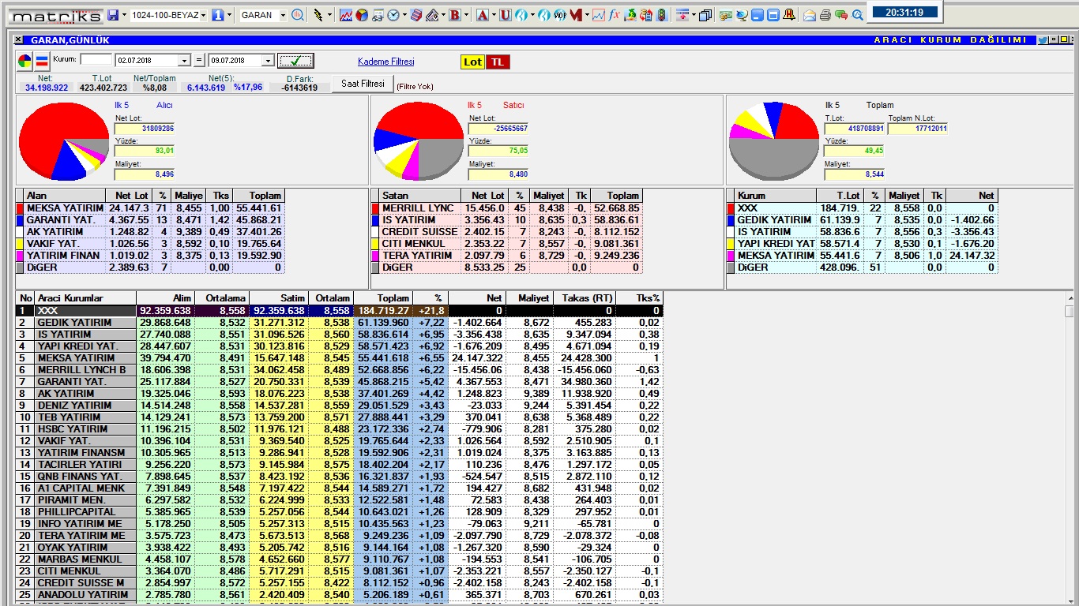This screenshot has width=1079, height=606.
Task: Select the red TL toggle
Action: click(497, 62)
